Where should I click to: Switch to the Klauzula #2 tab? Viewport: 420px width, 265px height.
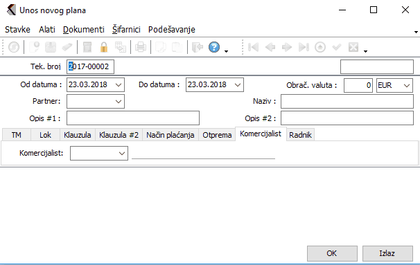tap(119, 135)
